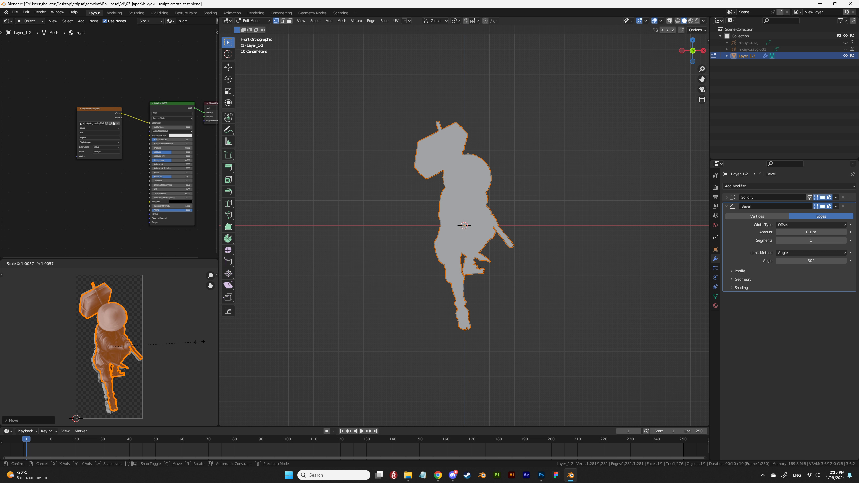Viewport: 859px width, 483px height.
Task: Click the camera view icon in the viewport
Action: coord(702,89)
